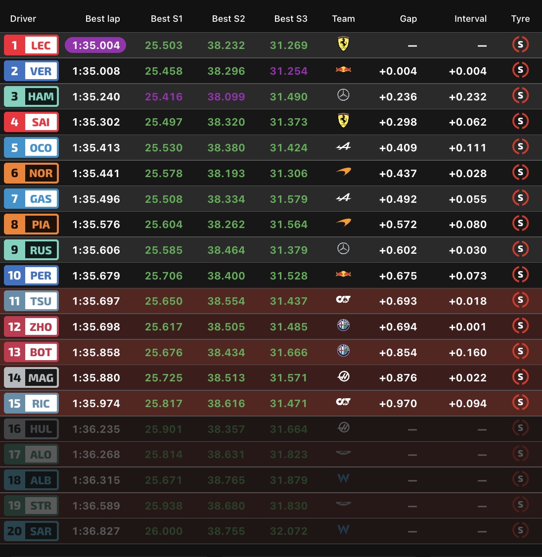The image size is (542, 557).
Task: Select the greyed-out SAR driver badge
Action: coord(31,531)
